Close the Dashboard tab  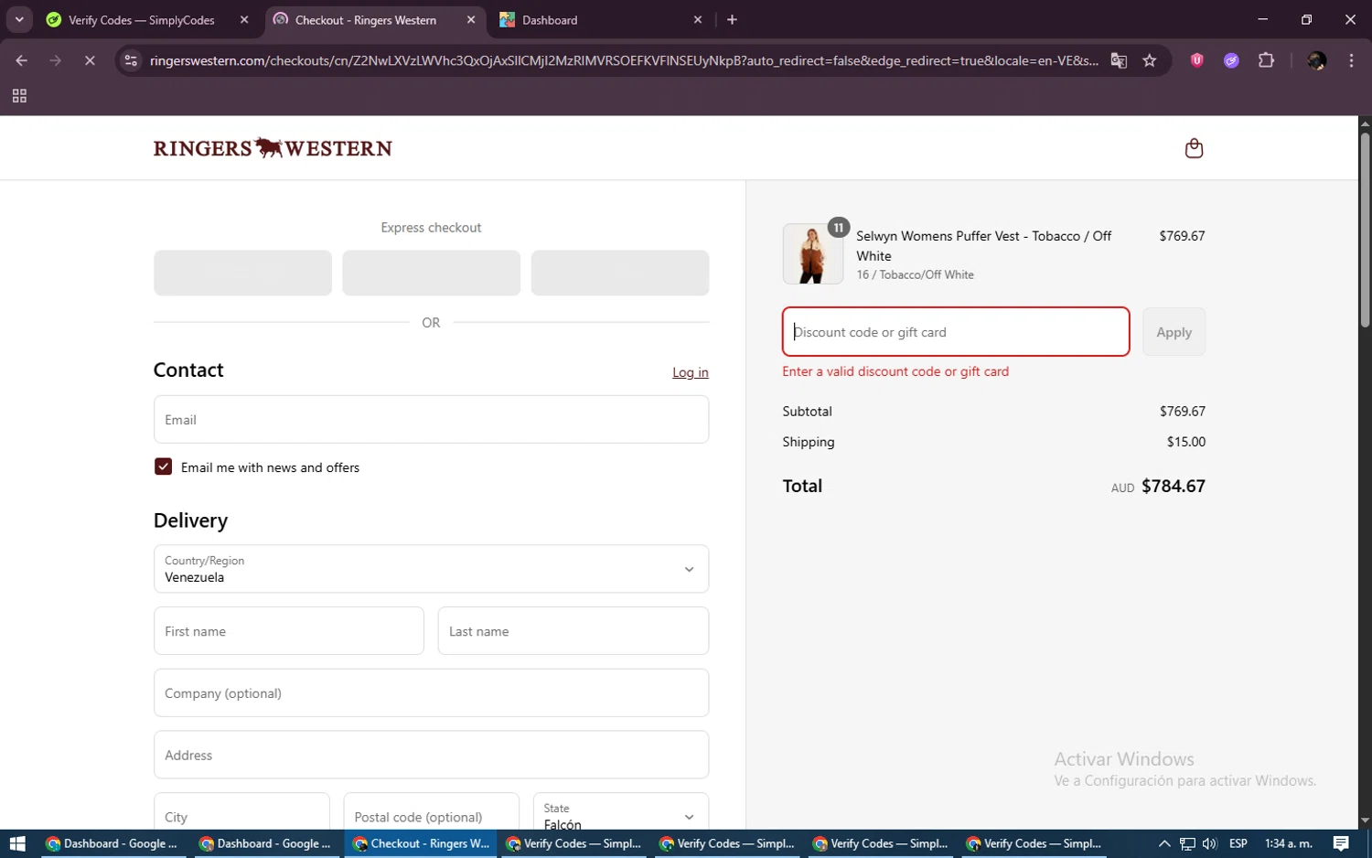pos(698,19)
